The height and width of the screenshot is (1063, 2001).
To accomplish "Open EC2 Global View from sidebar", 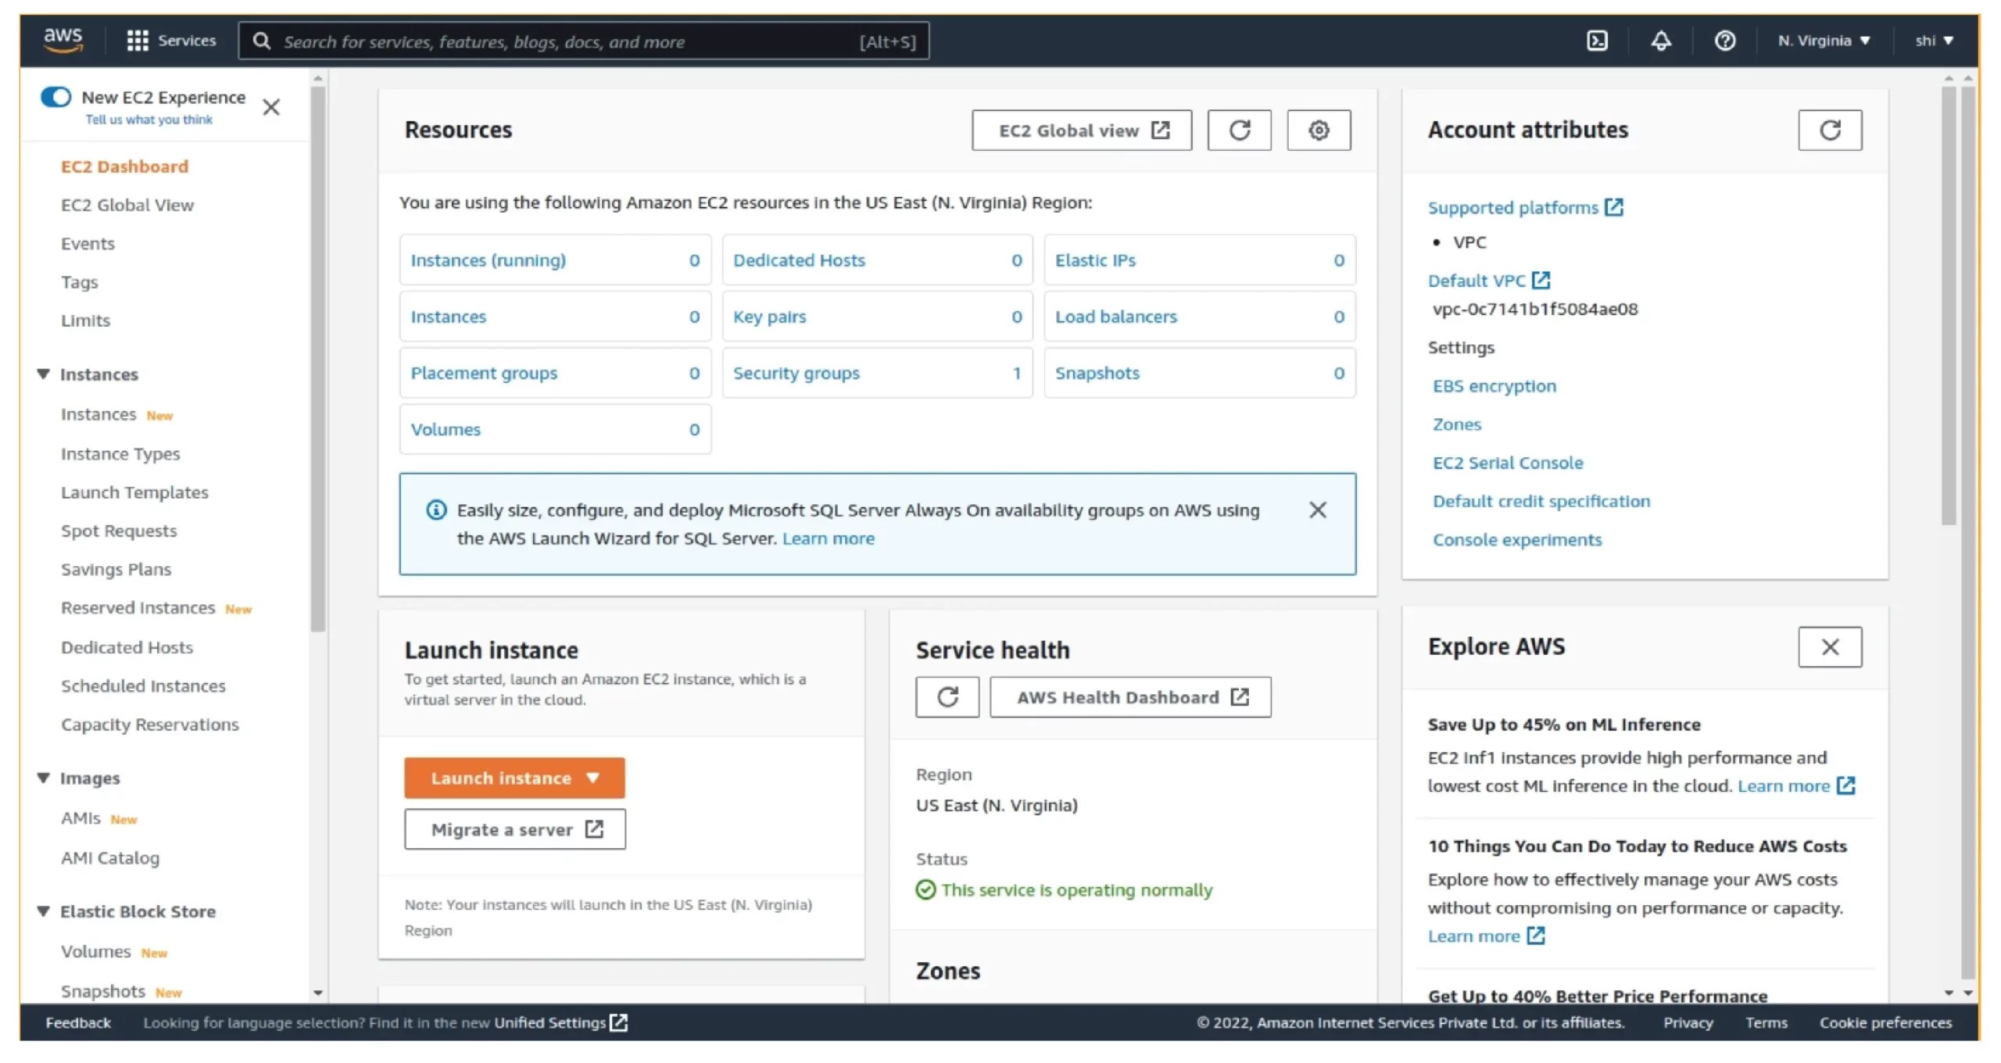I will 127,205.
